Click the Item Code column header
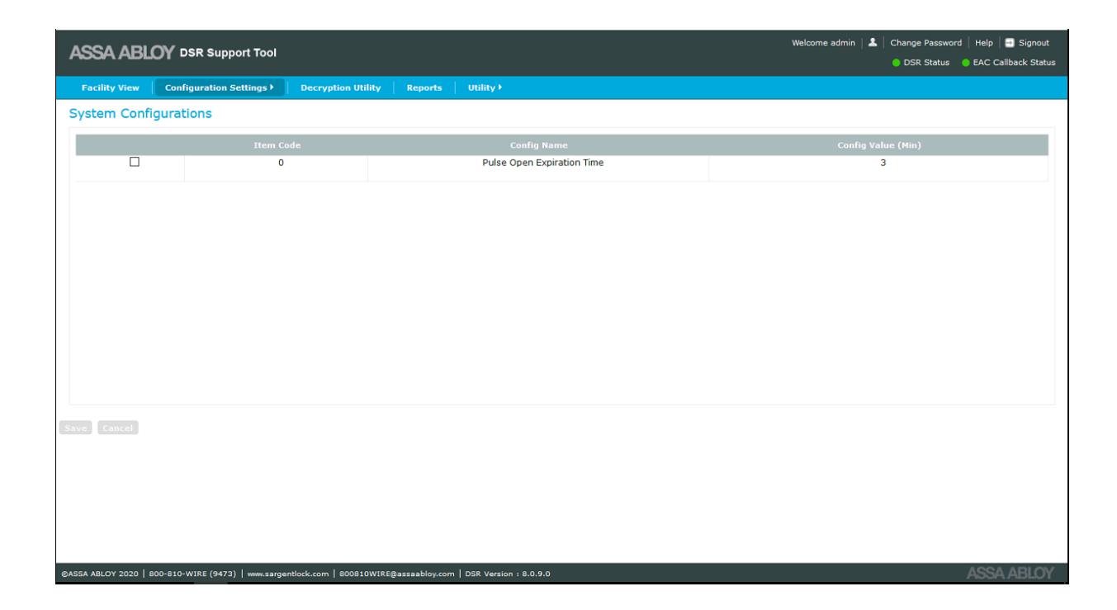Image resolution: width=1117 pixels, height=610 pixels. click(x=276, y=145)
